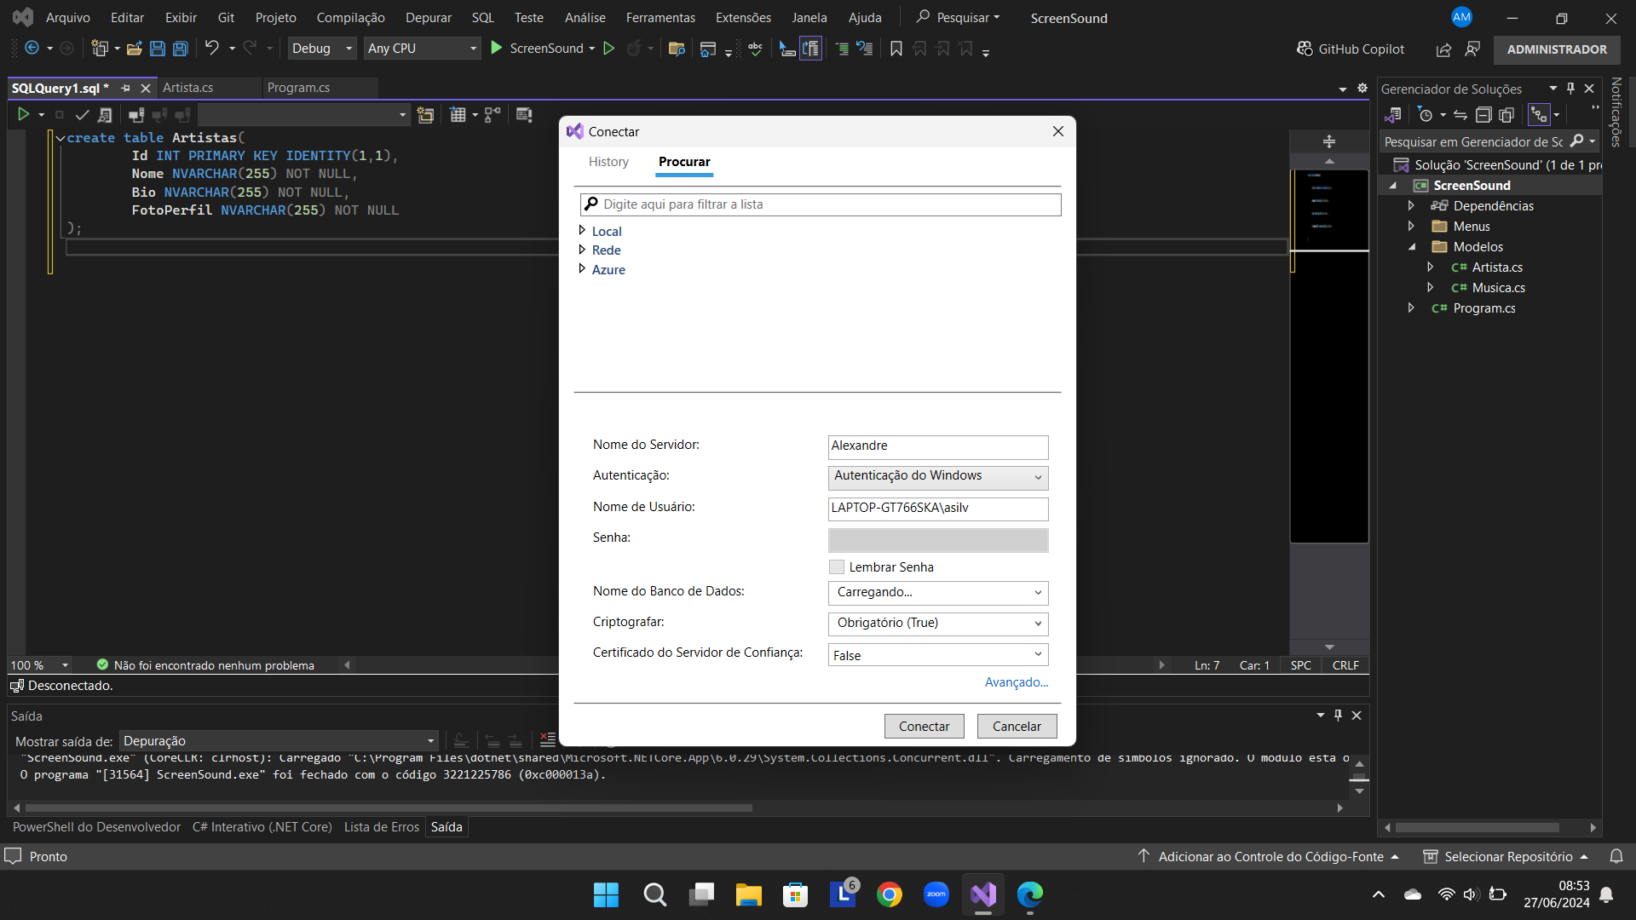1636x920 pixels.
Task: Open the Nome do Banco de Dados dropdown
Action: coord(938,592)
